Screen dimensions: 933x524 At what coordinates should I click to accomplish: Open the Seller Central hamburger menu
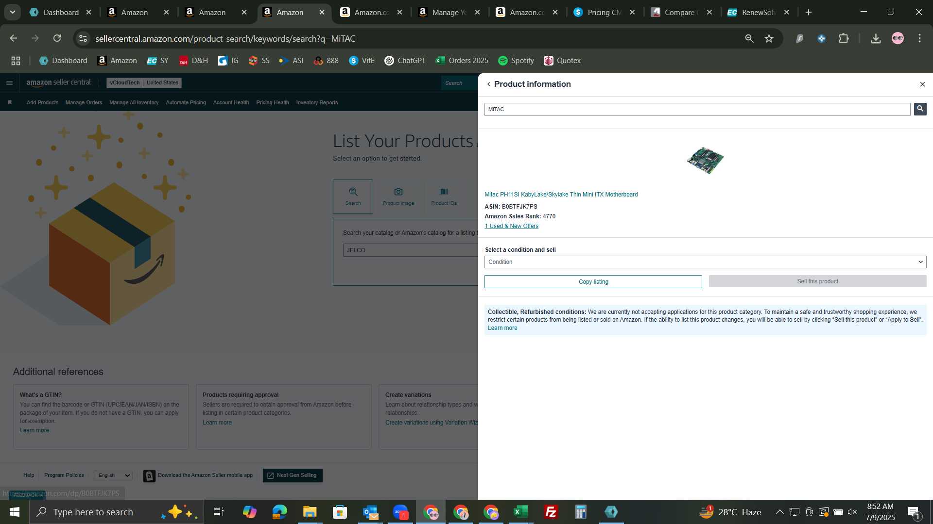(9, 83)
